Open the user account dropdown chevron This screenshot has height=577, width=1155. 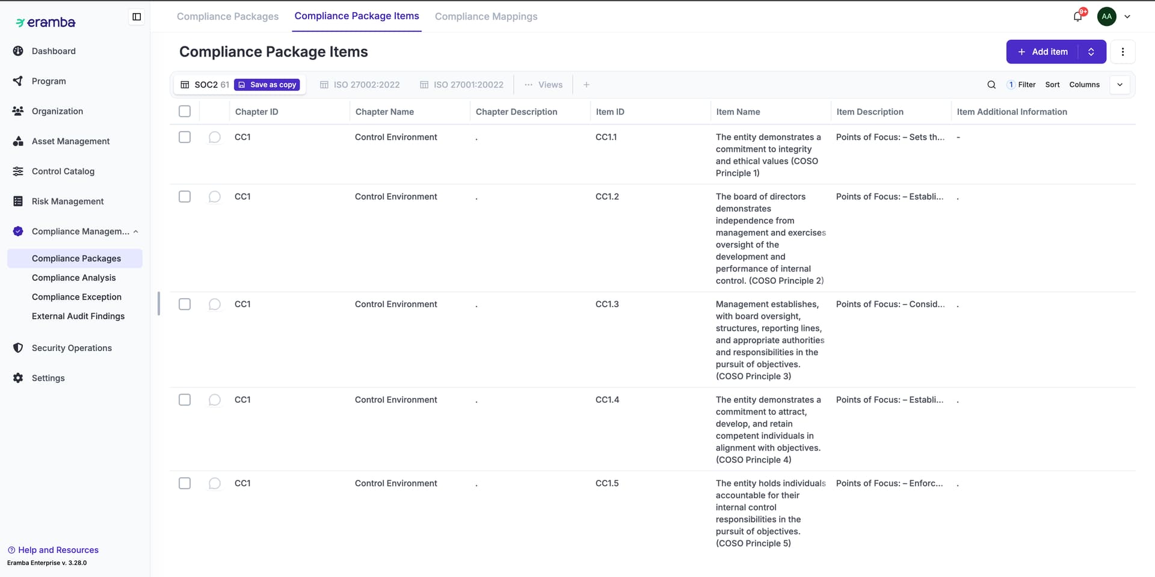1127,17
